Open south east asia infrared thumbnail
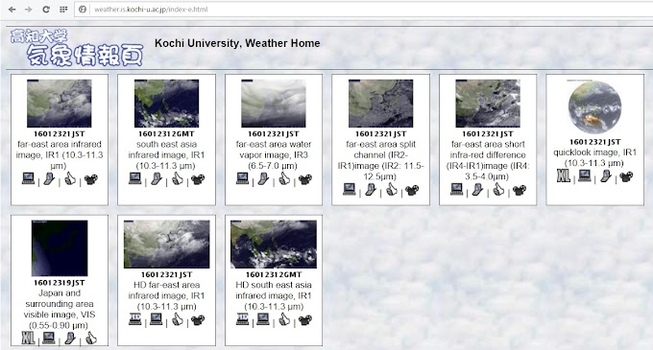Screen dimensions: 653x350 pos(166,104)
